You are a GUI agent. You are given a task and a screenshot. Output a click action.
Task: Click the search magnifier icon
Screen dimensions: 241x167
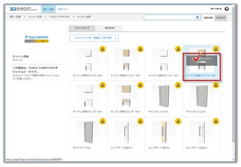click(197, 17)
